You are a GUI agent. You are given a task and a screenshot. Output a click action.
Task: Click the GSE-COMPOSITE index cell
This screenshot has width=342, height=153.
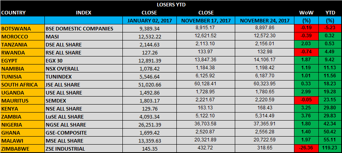coord(83,133)
